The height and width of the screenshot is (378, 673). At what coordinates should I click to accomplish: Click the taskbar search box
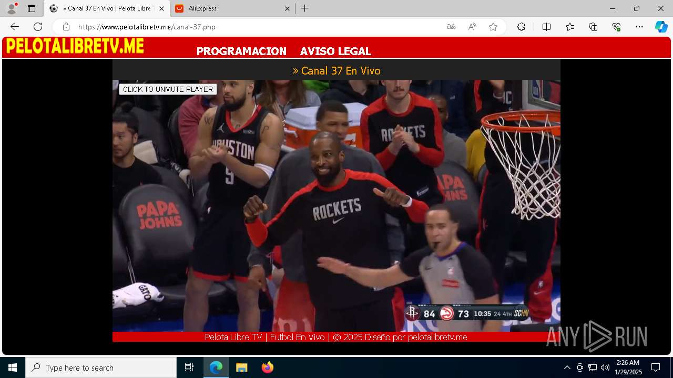coord(101,367)
